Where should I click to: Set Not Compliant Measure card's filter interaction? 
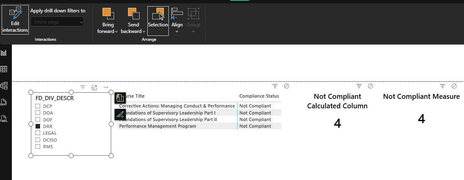443,86
